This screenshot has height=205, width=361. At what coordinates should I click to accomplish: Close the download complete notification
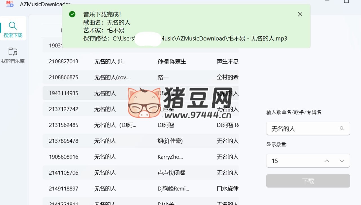tap(300, 14)
